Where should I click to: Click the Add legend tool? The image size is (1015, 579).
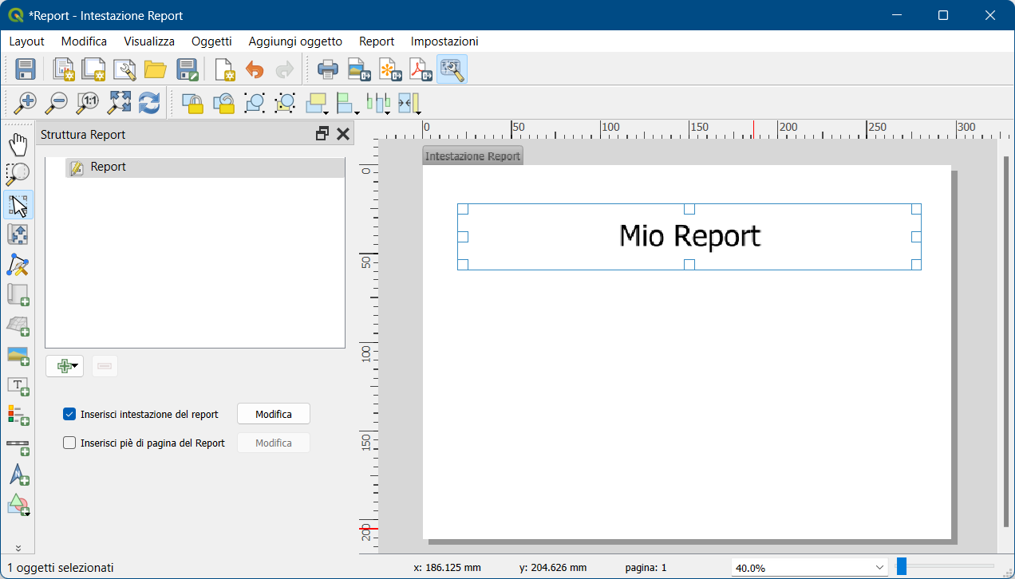pyautogui.click(x=18, y=416)
